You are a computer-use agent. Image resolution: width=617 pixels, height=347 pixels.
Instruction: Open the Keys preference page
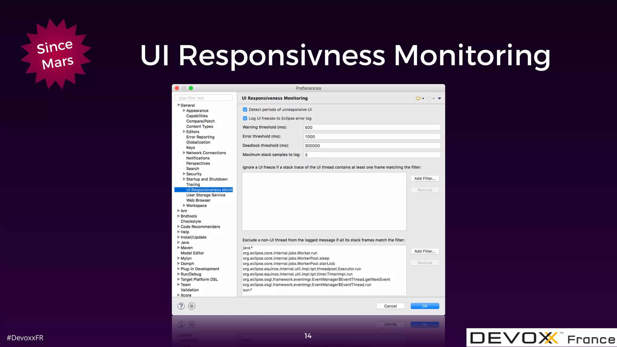pyautogui.click(x=190, y=148)
